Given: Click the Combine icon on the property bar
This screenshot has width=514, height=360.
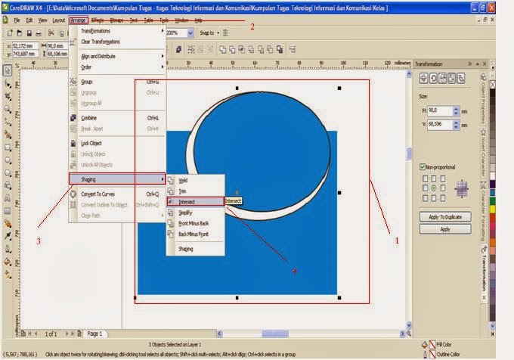Looking at the screenshot, I should tap(178, 49).
